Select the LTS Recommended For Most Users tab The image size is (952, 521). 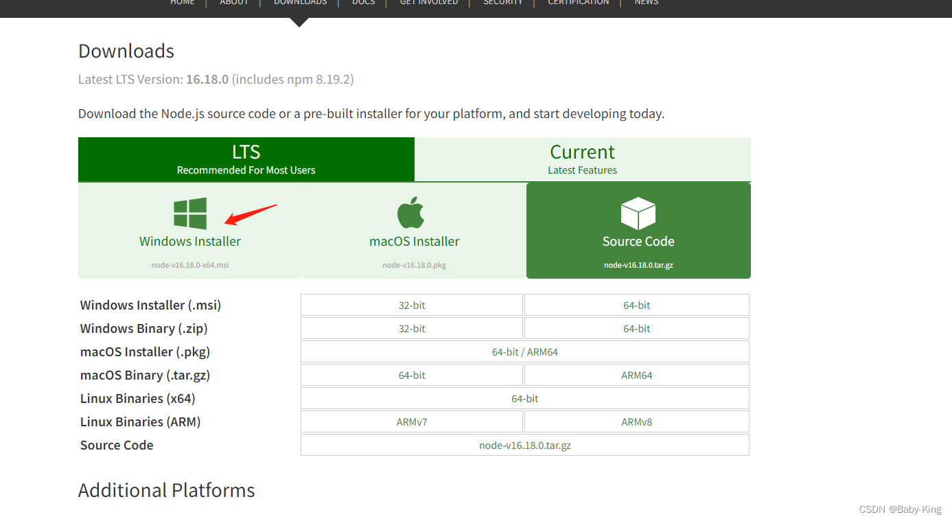[246, 159]
